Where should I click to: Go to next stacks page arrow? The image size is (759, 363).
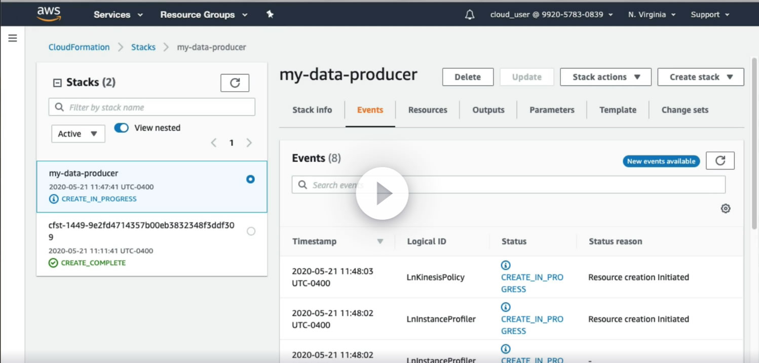pyautogui.click(x=249, y=143)
